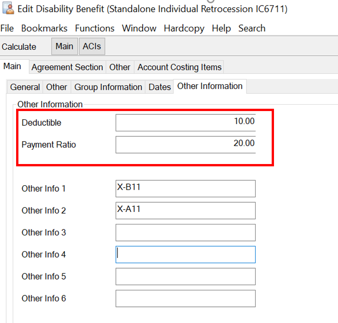
Task: Go to the Dates sub-tab
Action: (159, 87)
